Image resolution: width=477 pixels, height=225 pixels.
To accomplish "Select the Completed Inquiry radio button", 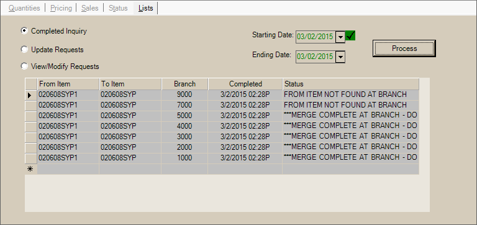I will pyautogui.click(x=24, y=30).
